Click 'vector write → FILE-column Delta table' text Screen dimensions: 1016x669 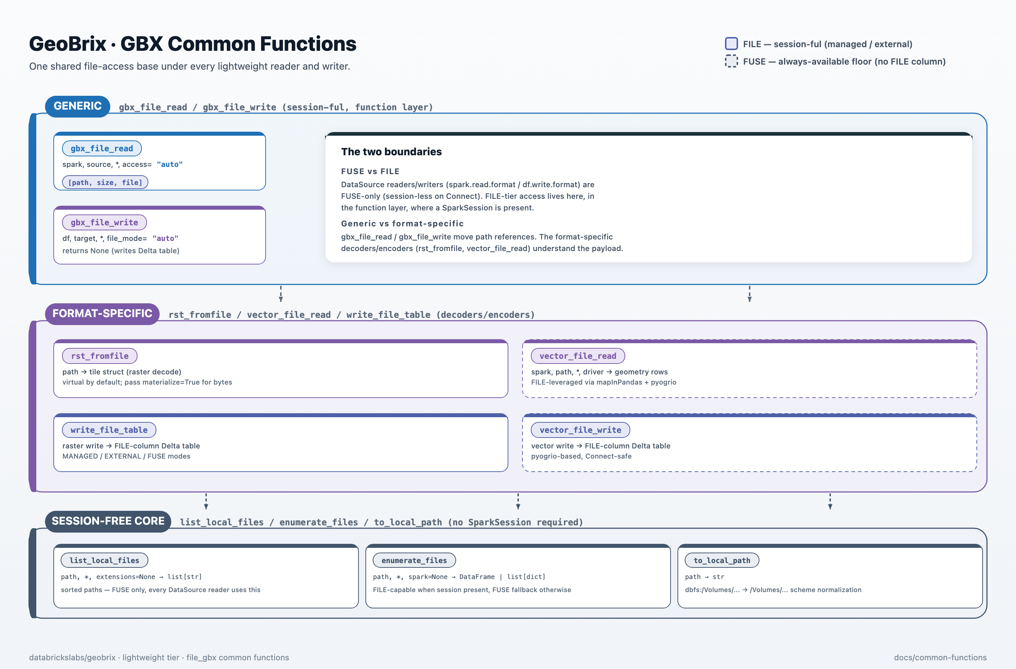(x=601, y=446)
